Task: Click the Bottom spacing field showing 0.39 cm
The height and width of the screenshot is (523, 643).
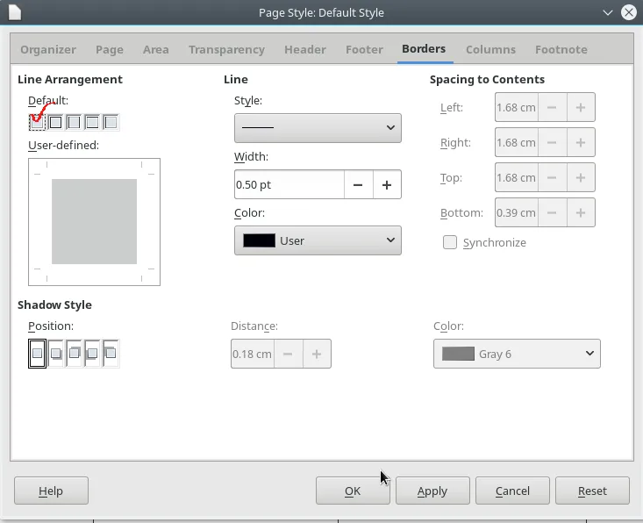Action: click(x=517, y=212)
